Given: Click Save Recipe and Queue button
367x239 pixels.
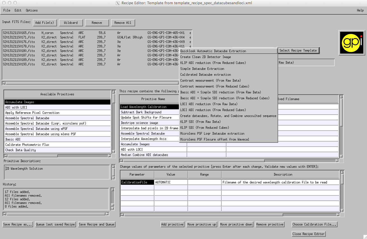Looking at the screenshot, I should 96,224.
